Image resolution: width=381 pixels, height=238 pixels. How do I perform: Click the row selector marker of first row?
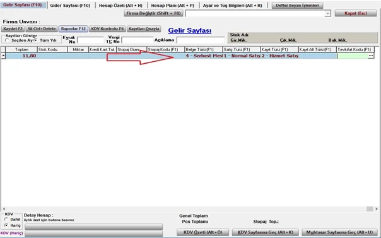click(3, 56)
